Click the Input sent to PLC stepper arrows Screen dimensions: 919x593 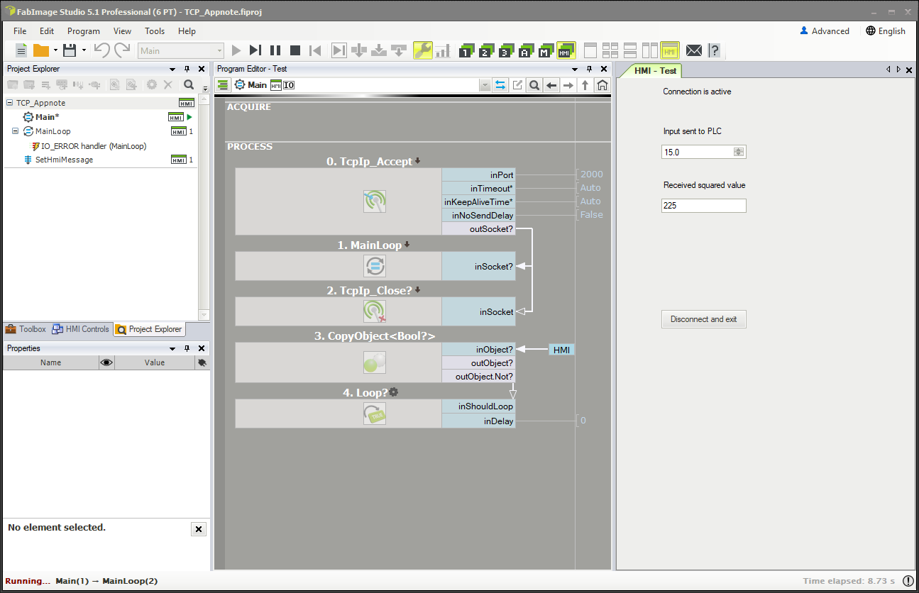739,152
